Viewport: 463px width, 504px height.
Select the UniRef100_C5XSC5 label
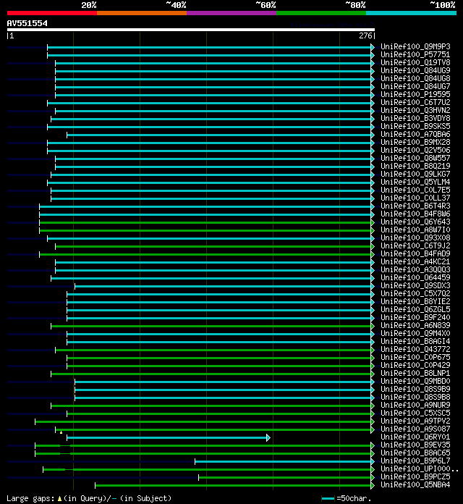coord(415,413)
